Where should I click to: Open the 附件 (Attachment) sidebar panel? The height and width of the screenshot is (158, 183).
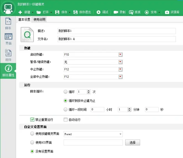[8, 55]
